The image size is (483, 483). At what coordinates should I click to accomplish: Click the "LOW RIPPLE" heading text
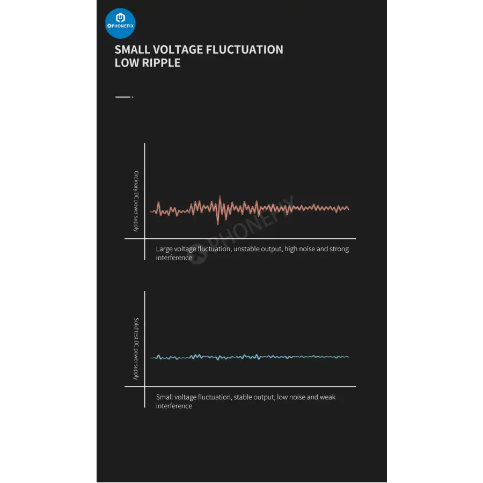pyautogui.click(x=148, y=63)
